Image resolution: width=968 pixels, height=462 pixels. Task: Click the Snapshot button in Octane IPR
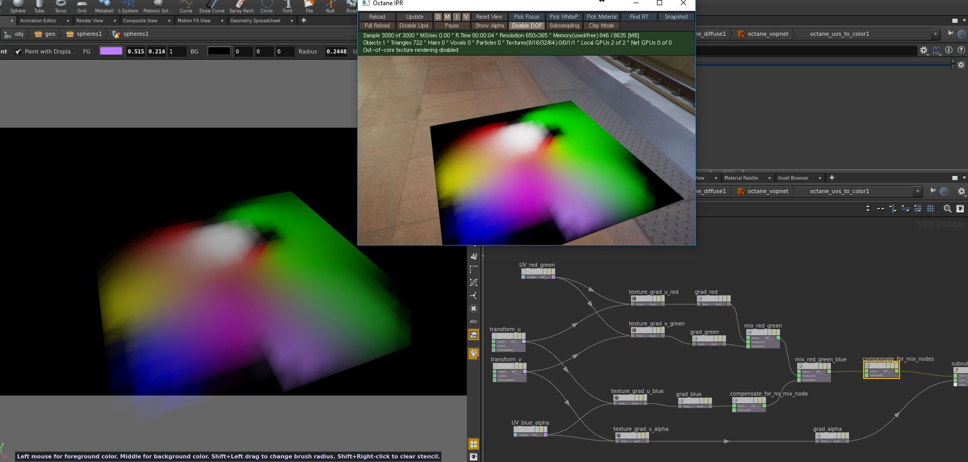[x=676, y=17]
